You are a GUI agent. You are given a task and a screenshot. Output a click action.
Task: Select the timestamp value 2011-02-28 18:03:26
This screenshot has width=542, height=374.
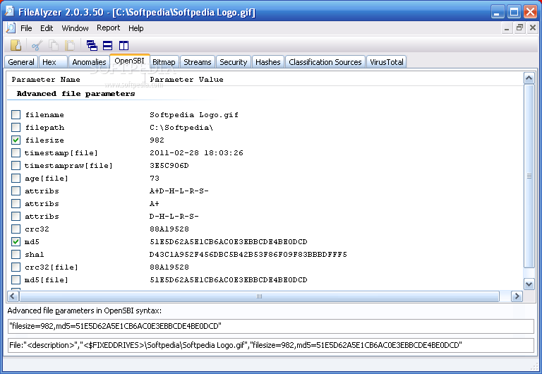point(196,152)
